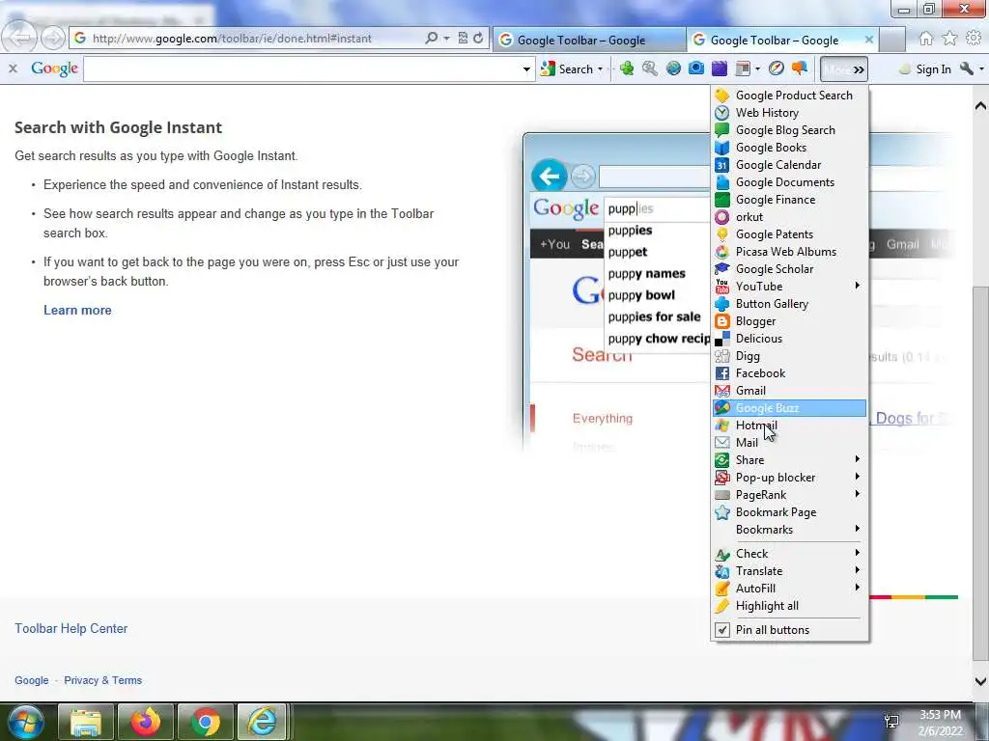The image size is (989, 741).
Task: Close the Google Toolbar with its X
Action: tap(13, 69)
